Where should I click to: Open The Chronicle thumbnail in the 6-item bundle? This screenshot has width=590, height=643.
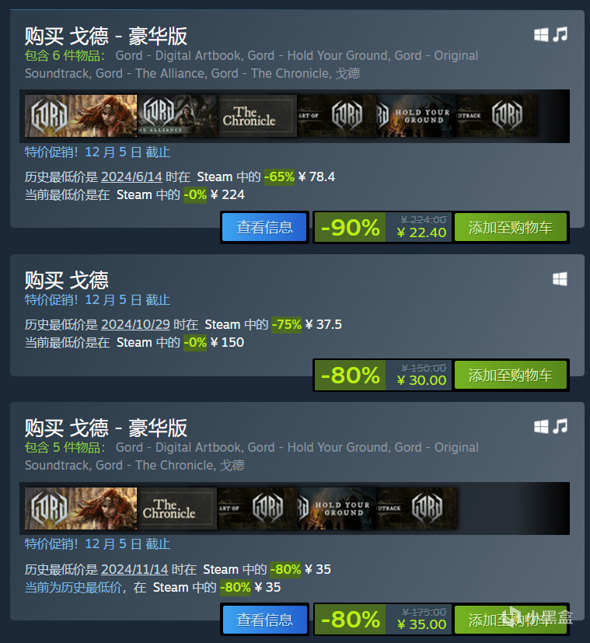coord(257,116)
